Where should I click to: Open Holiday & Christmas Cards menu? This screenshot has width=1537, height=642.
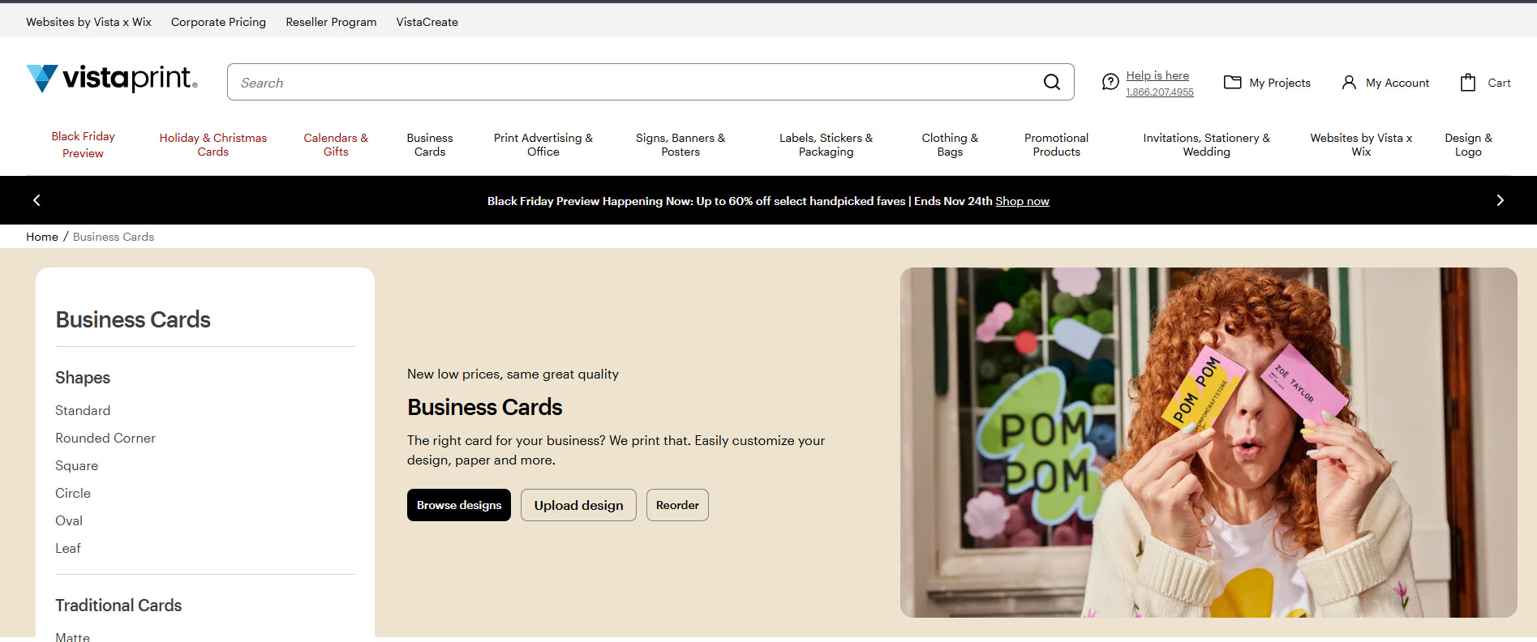tap(213, 144)
